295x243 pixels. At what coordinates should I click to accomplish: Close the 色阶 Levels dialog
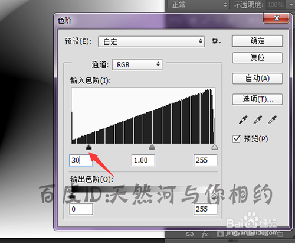276,18
